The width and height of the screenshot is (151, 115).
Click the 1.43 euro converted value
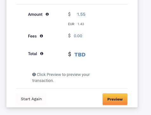(x=81, y=24)
